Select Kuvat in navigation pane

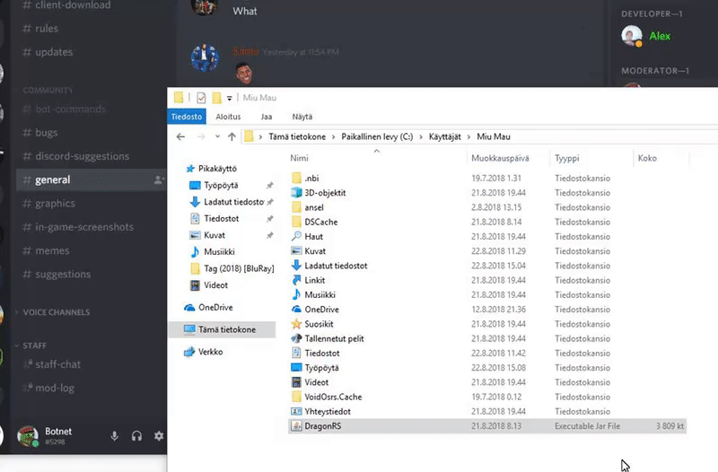(215, 235)
